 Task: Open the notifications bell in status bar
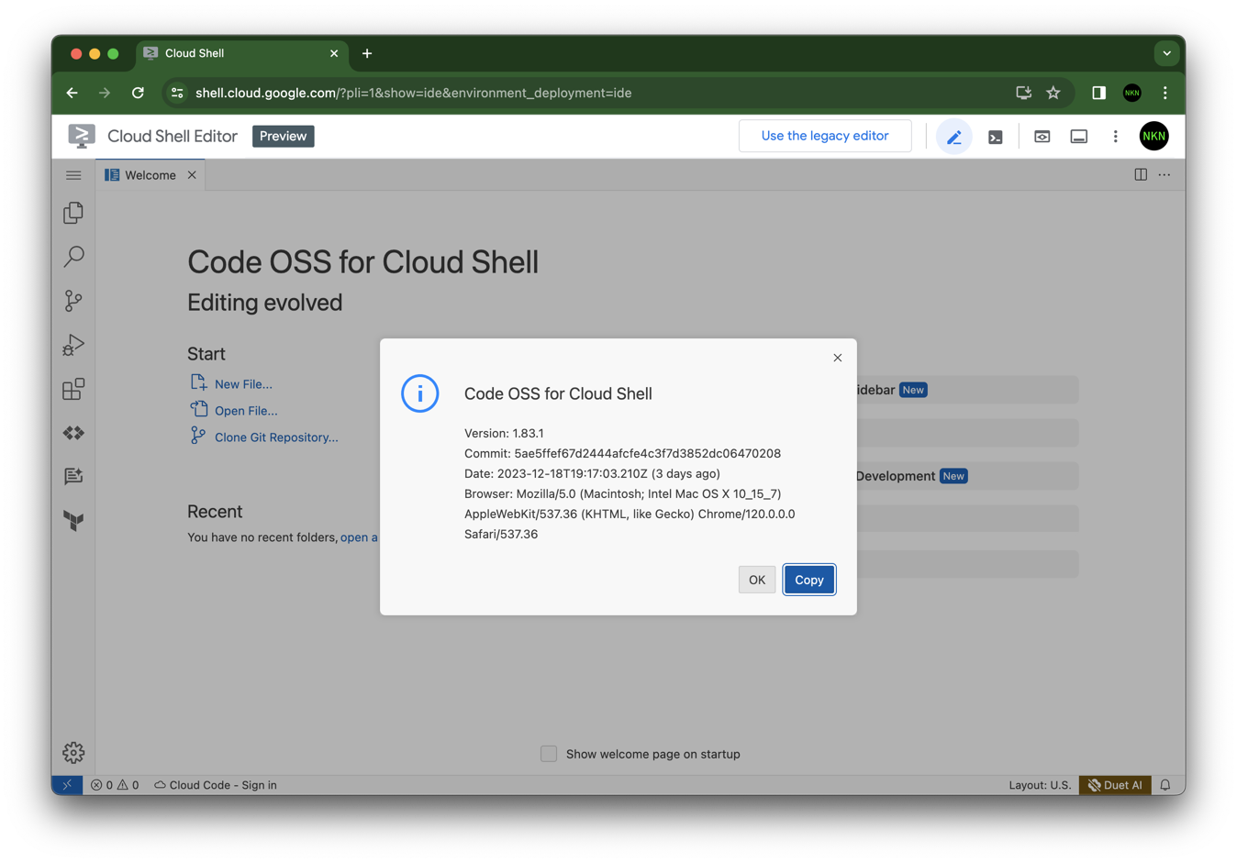click(x=1165, y=785)
